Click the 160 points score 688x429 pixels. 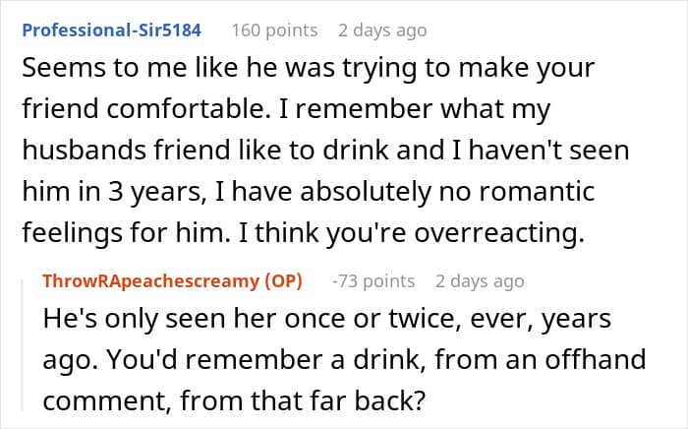[x=274, y=30]
